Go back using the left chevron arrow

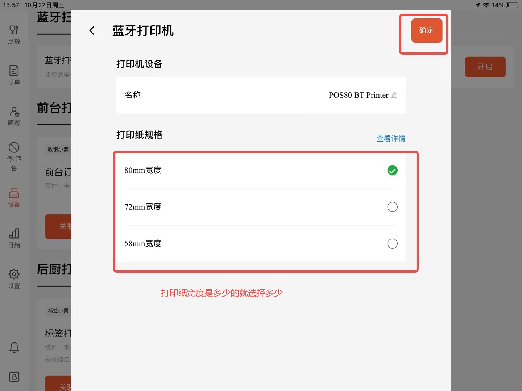coord(92,31)
